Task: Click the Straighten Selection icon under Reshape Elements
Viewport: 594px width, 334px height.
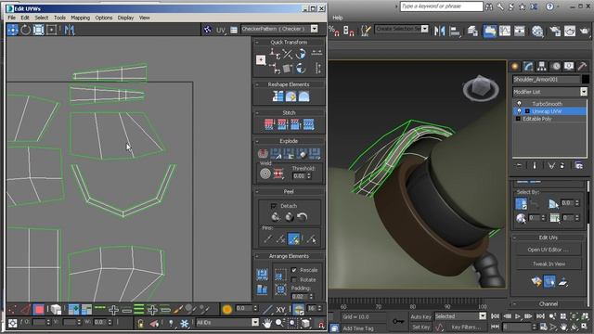Action: (x=278, y=96)
